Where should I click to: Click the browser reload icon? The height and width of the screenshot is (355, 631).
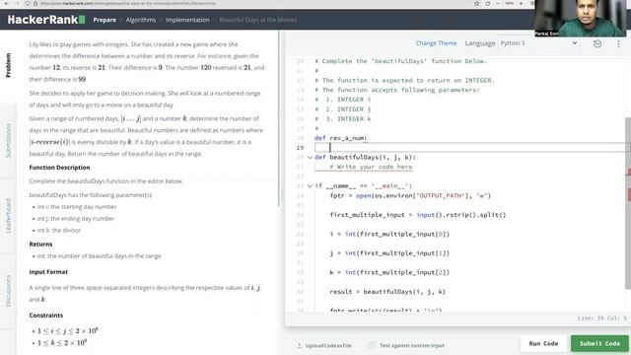click(x=487, y=3)
